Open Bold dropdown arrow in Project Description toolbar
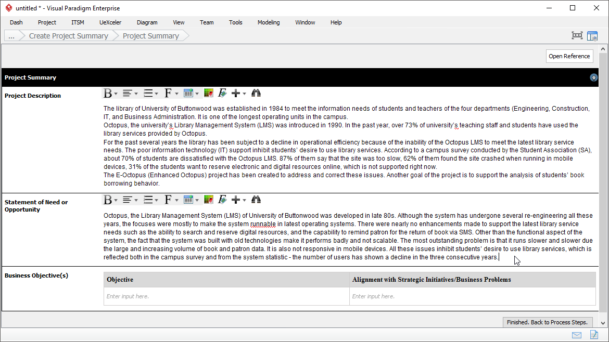The width and height of the screenshot is (609, 342). 116,94
